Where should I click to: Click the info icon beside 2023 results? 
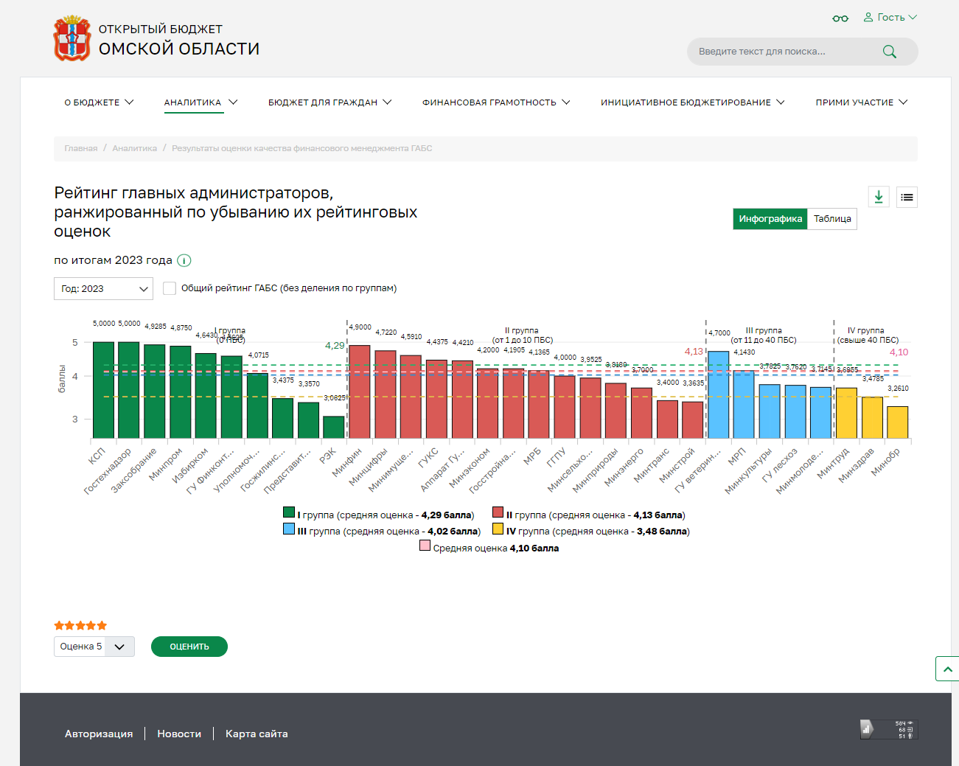click(184, 260)
